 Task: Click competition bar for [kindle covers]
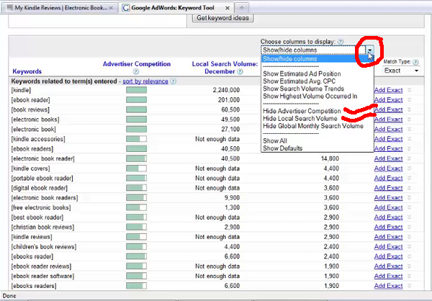point(136,169)
